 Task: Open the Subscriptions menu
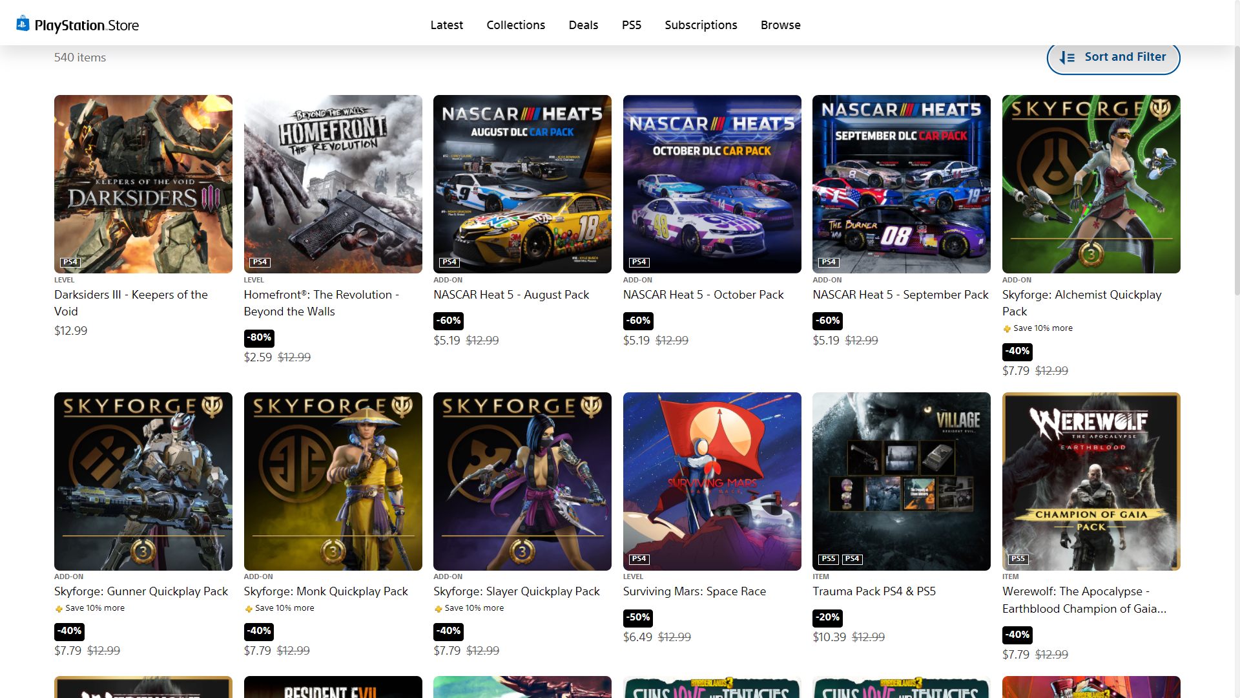[701, 25]
